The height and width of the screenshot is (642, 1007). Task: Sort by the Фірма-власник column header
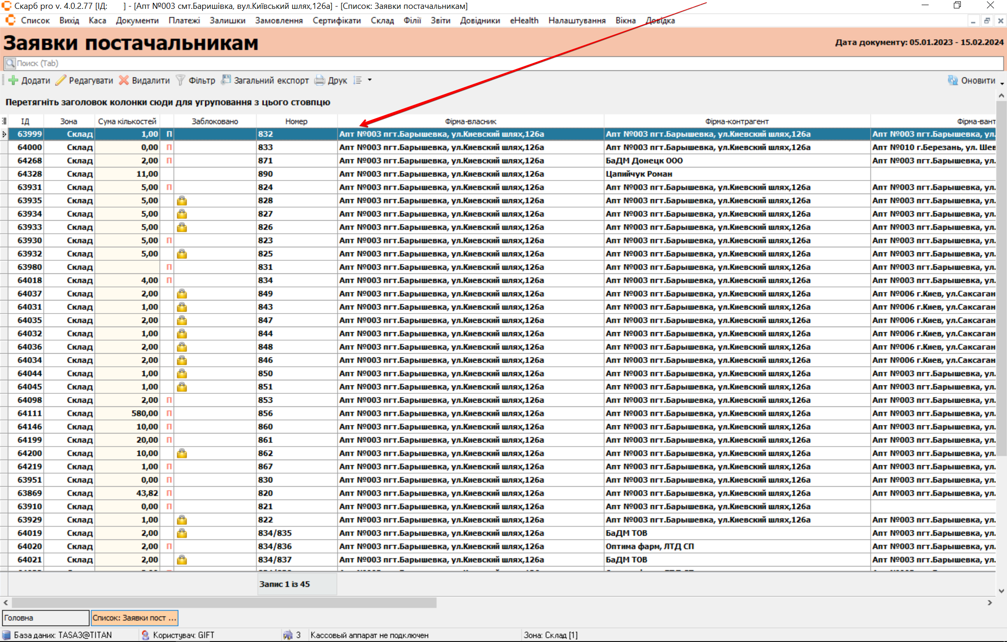tap(470, 121)
